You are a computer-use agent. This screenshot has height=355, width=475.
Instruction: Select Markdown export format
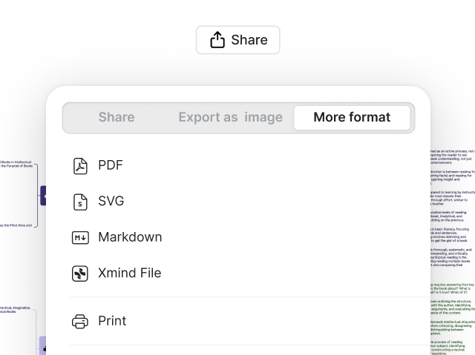point(130,237)
